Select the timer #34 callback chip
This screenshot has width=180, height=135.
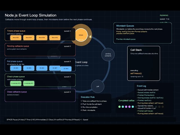(29, 38)
